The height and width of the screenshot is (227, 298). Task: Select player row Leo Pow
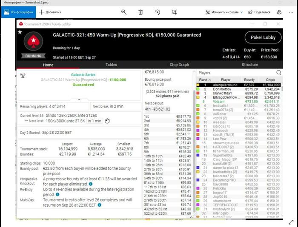click(x=238, y=139)
